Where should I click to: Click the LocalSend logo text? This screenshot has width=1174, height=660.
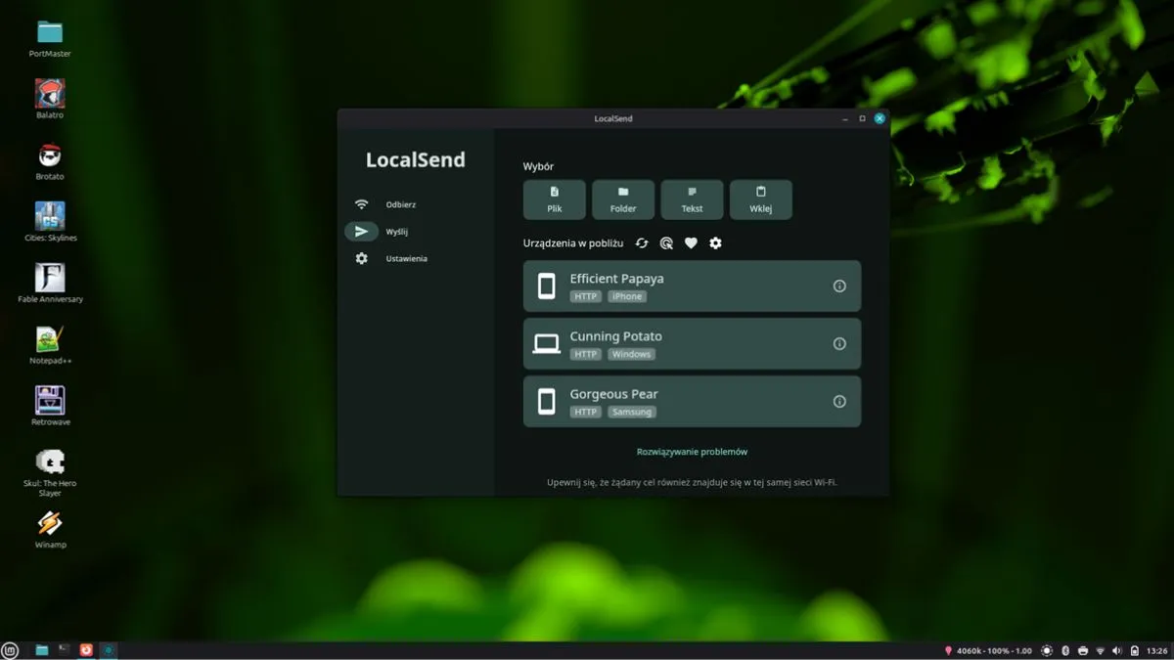coord(416,160)
